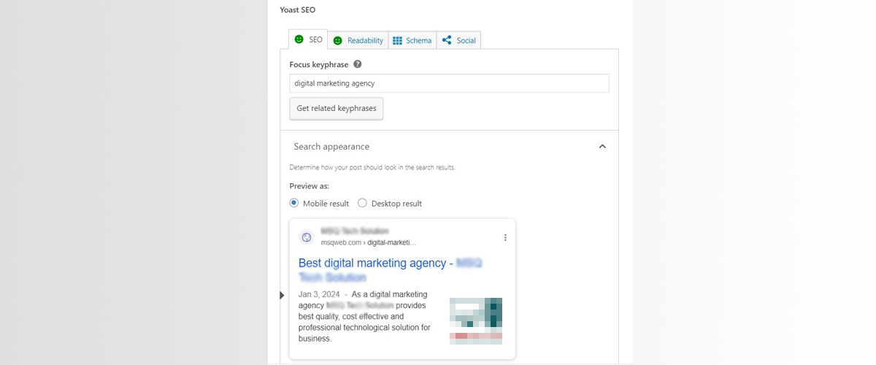This screenshot has height=365, width=876.
Task: Collapse Search appearance using the chevron arrow
Action: click(602, 147)
